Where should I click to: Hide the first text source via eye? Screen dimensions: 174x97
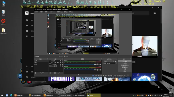(60, 61)
